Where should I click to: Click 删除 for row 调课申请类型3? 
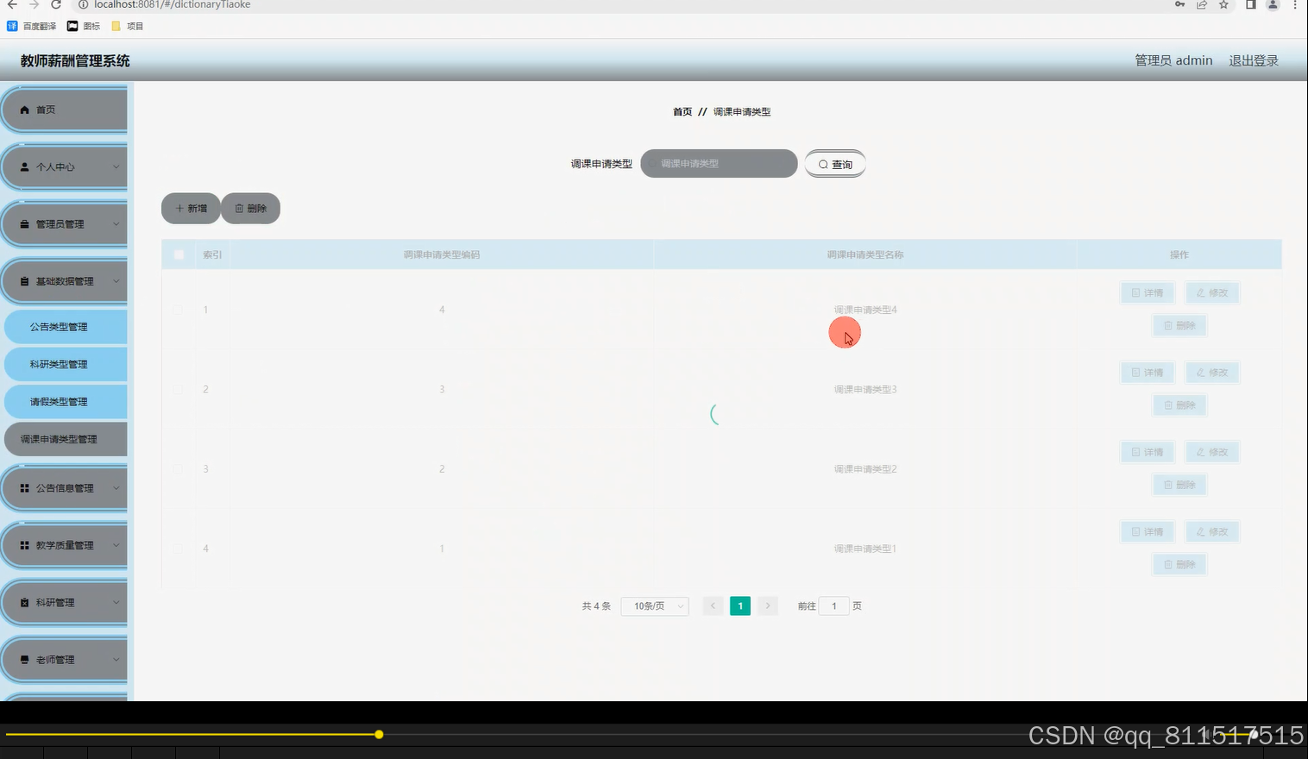click(x=1179, y=405)
